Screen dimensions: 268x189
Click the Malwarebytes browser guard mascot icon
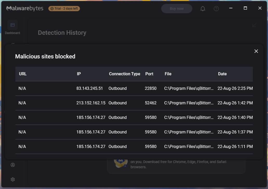[x=121, y=163]
